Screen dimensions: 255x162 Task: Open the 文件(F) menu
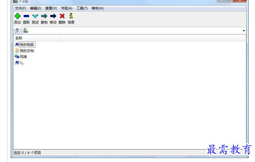(21, 8)
